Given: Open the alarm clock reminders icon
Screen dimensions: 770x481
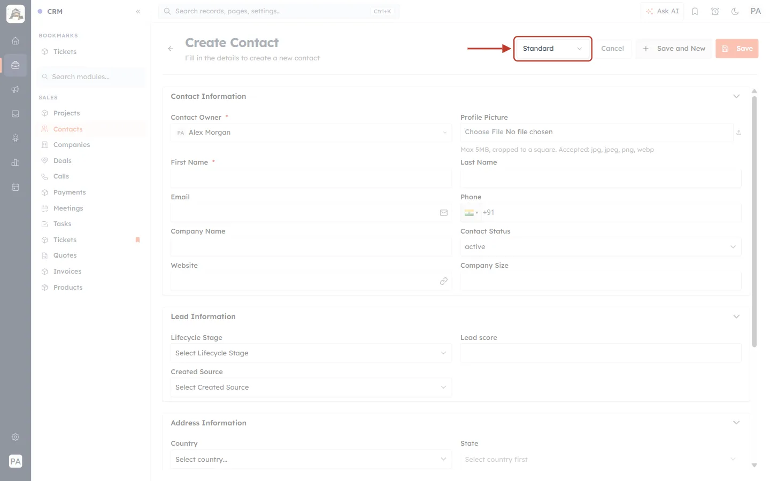Looking at the screenshot, I should [715, 11].
